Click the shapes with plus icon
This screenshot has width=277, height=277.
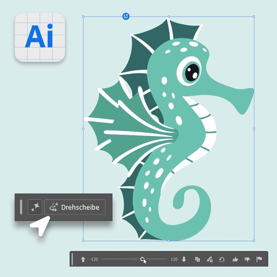click(210, 260)
